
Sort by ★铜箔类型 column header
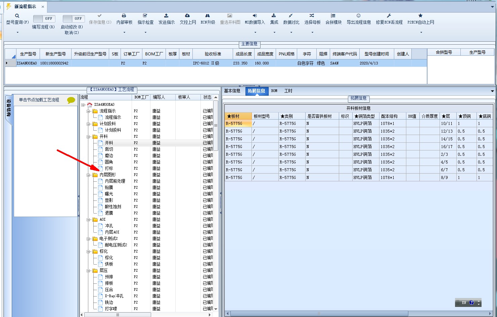click(x=366, y=116)
